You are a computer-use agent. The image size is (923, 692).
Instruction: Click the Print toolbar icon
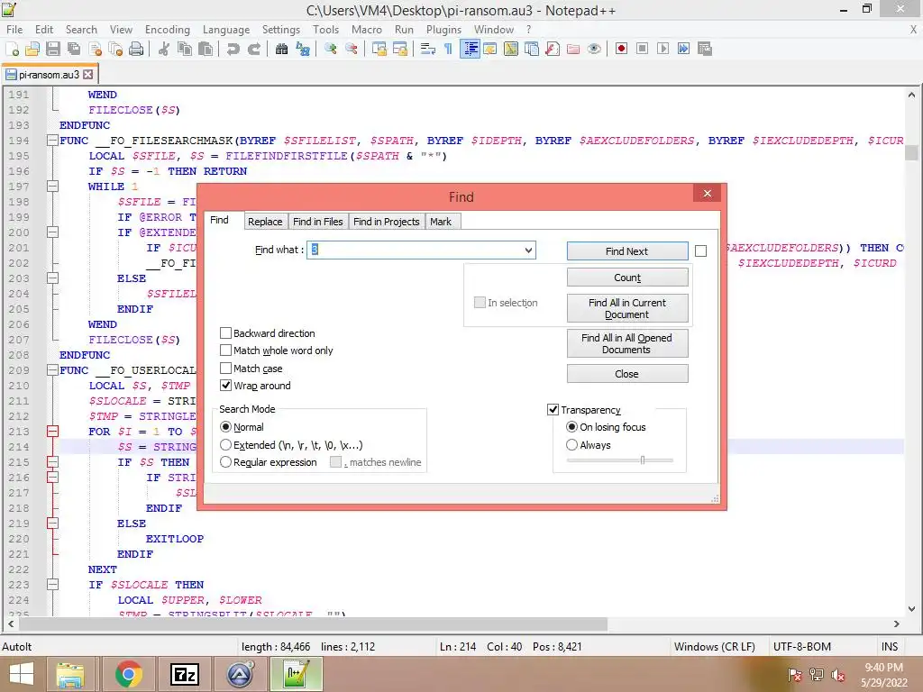(x=136, y=49)
